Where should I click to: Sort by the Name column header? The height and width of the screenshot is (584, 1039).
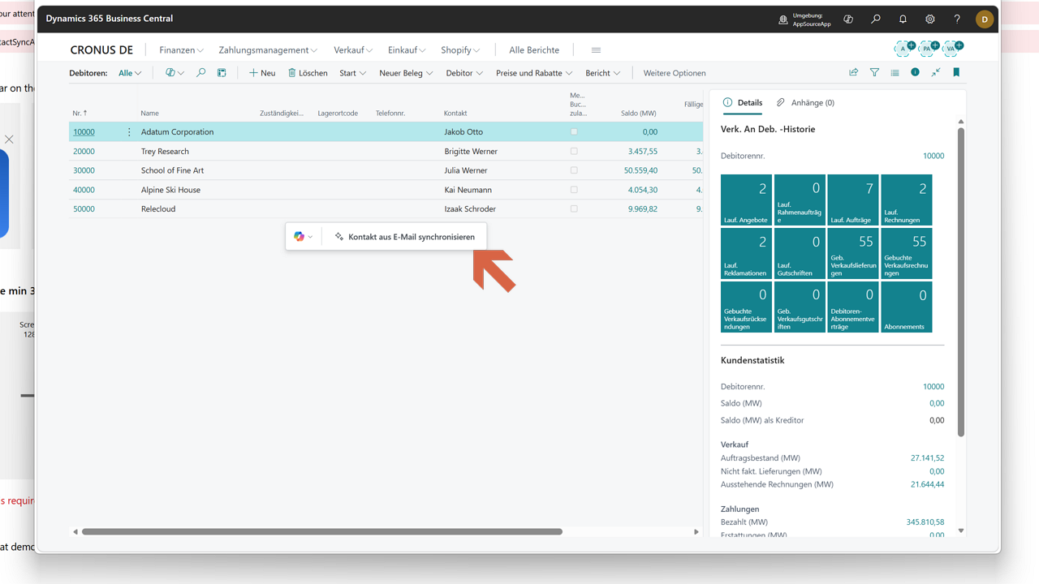pos(149,113)
